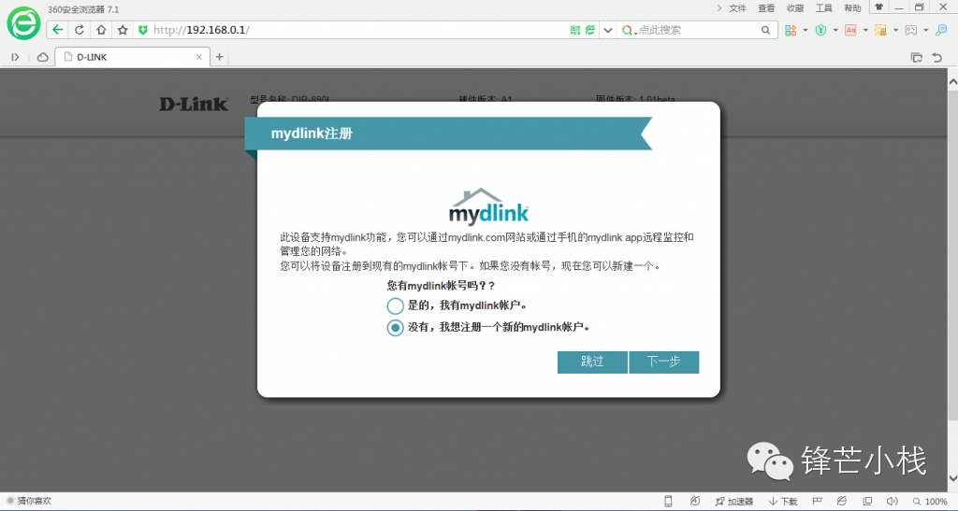Expand the extensions grid dropdown arrow

[x=806, y=30]
